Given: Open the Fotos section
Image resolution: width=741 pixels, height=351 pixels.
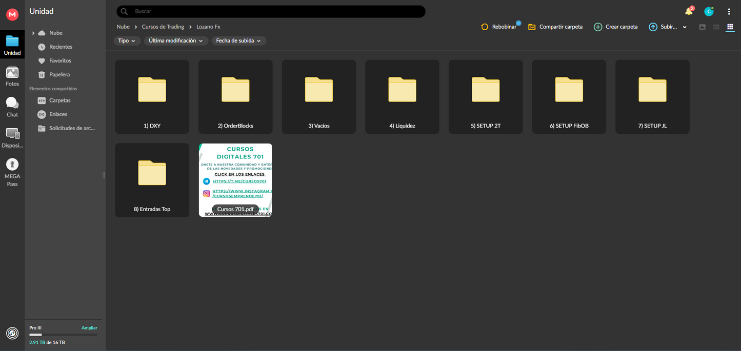Looking at the screenshot, I should coord(12,76).
